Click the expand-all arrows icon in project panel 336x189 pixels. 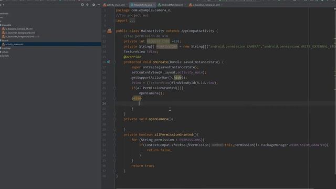click(x=88, y=5)
